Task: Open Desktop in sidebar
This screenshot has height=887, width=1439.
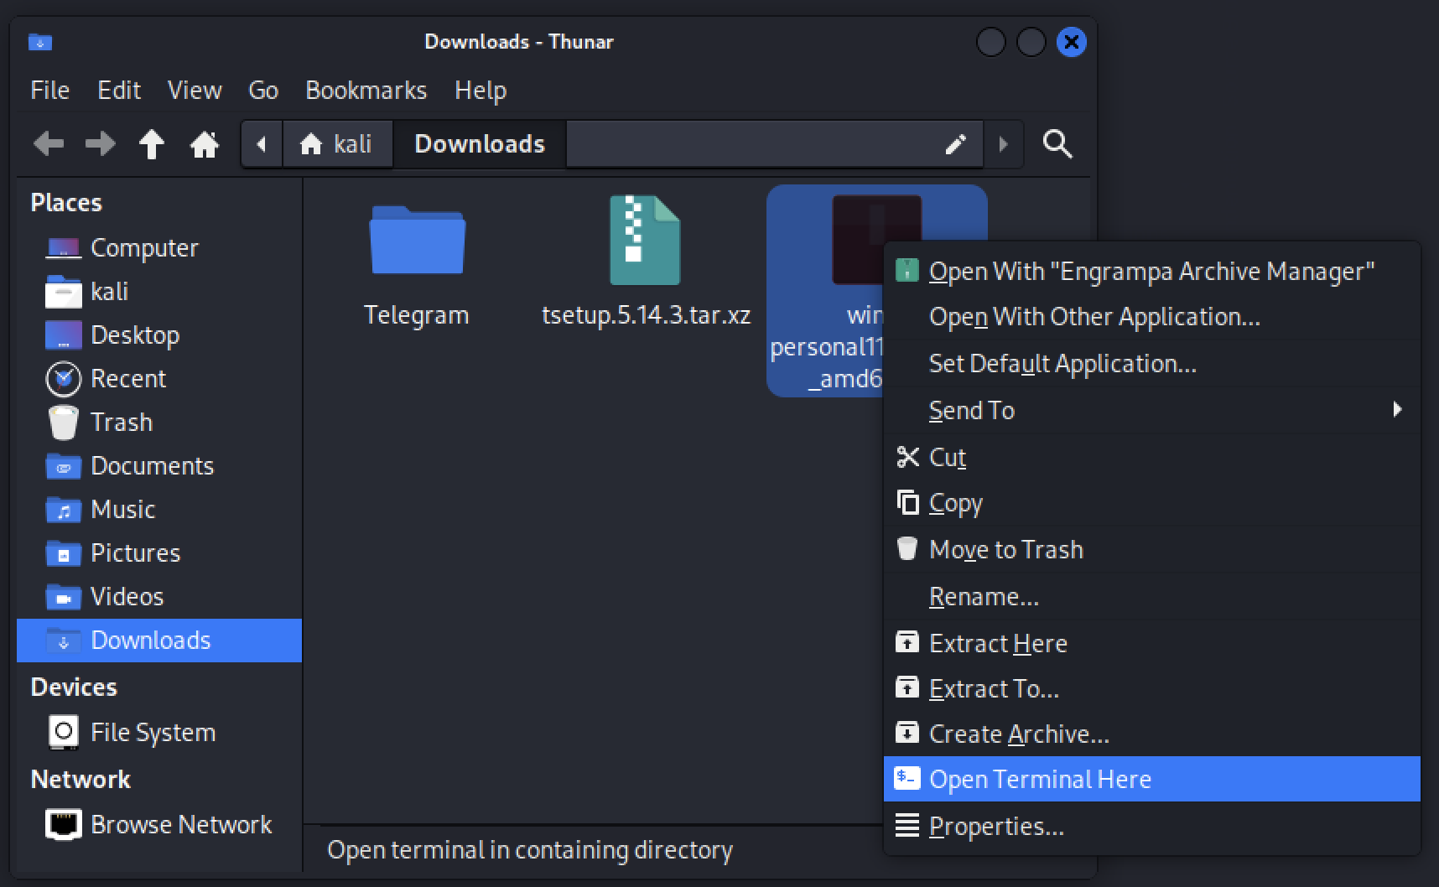Action: (x=159, y=335)
